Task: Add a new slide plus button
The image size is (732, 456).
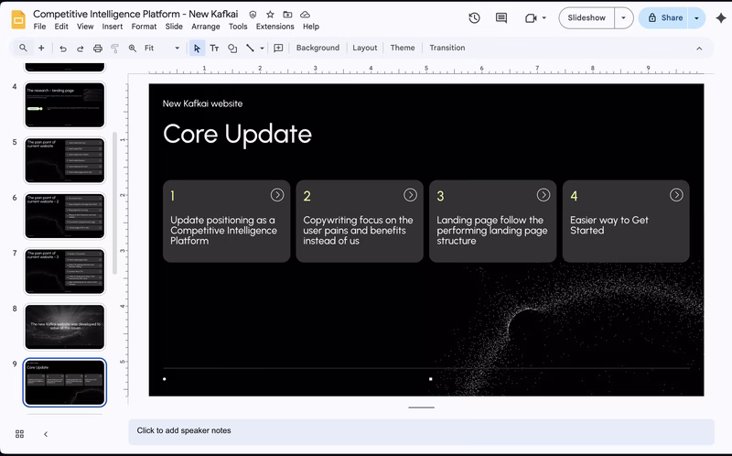Action: pyautogui.click(x=41, y=48)
